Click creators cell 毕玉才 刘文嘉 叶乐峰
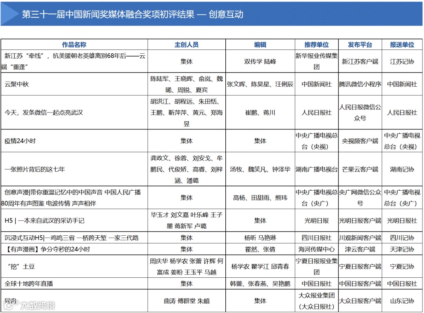The width and height of the screenshot is (424, 313). (x=186, y=220)
